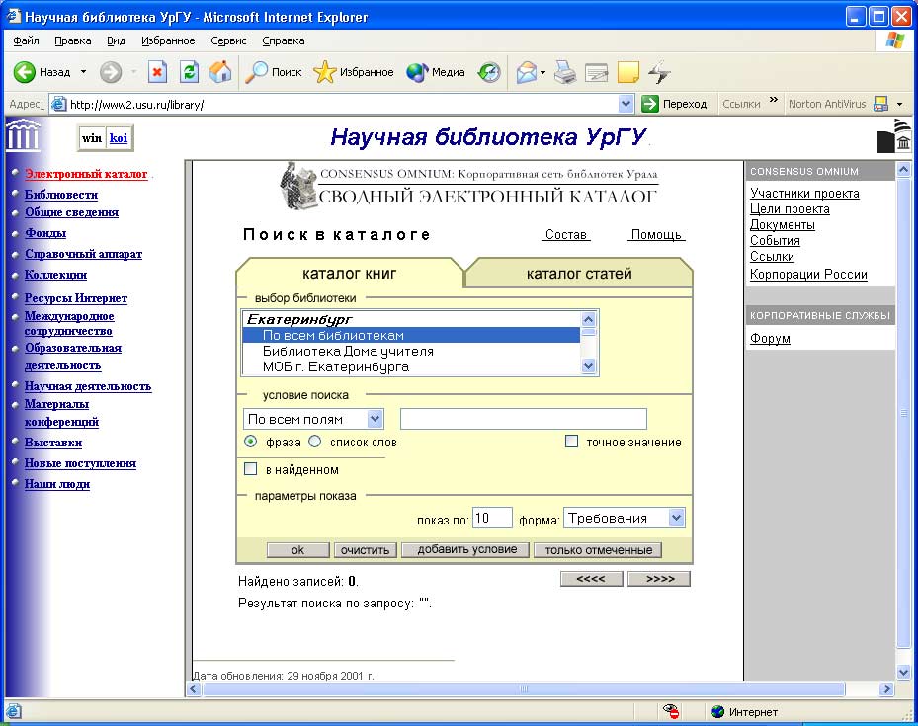Click the Edit page toolbar icon
The width and height of the screenshot is (918, 726).
tap(597, 72)
